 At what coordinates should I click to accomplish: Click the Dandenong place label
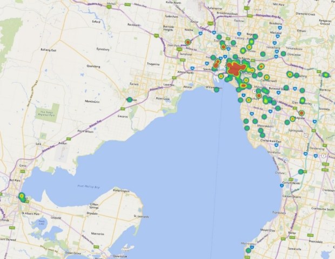pos(317,148)
